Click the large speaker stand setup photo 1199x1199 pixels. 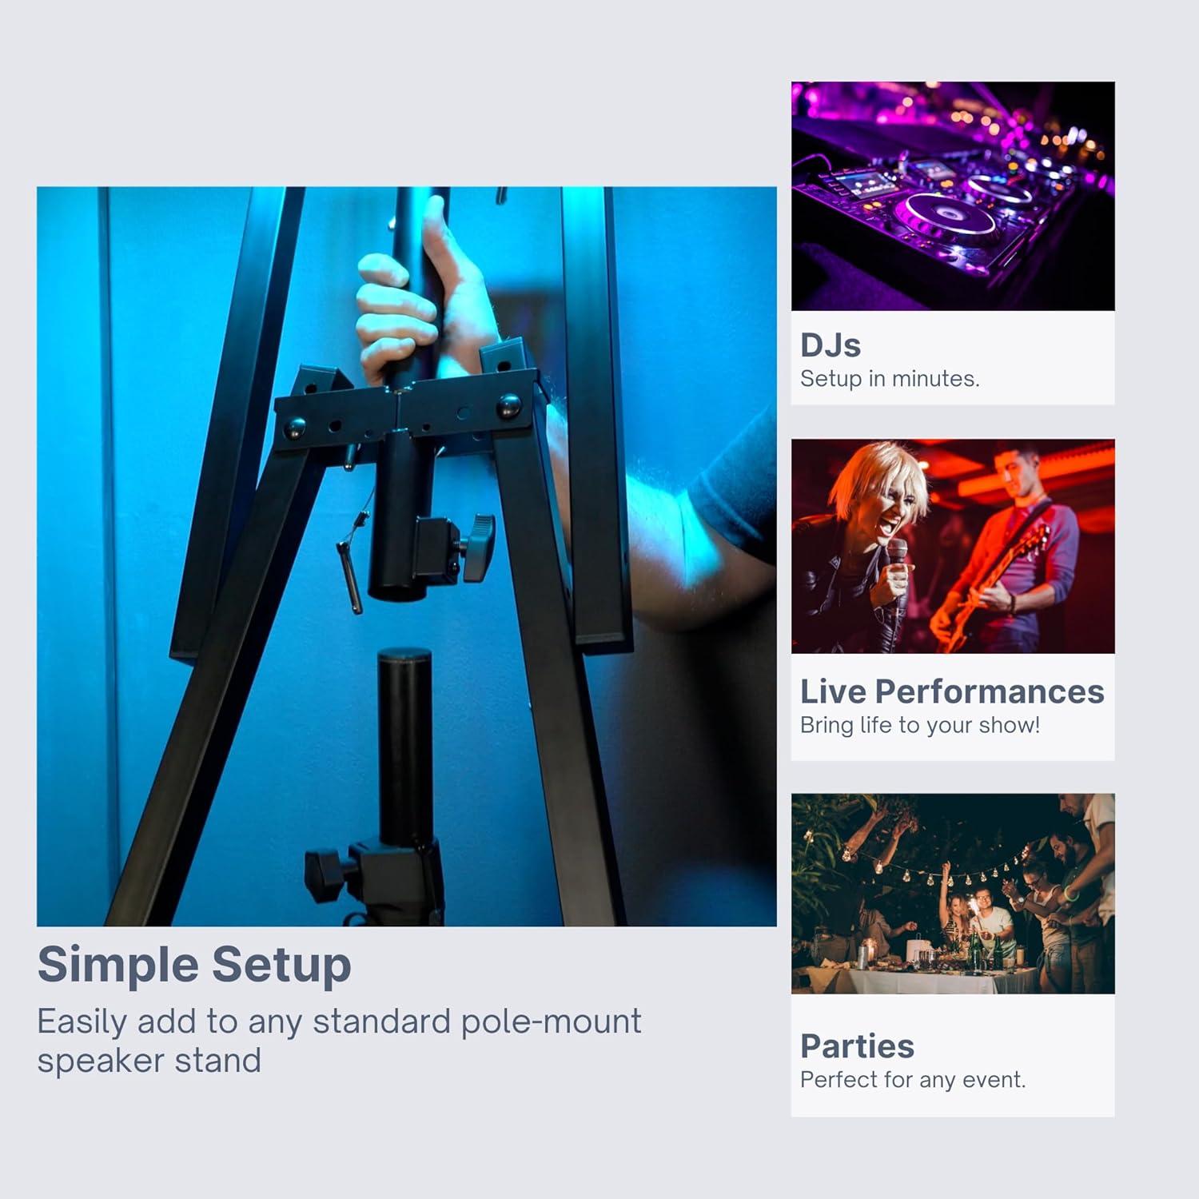[407, 556]
